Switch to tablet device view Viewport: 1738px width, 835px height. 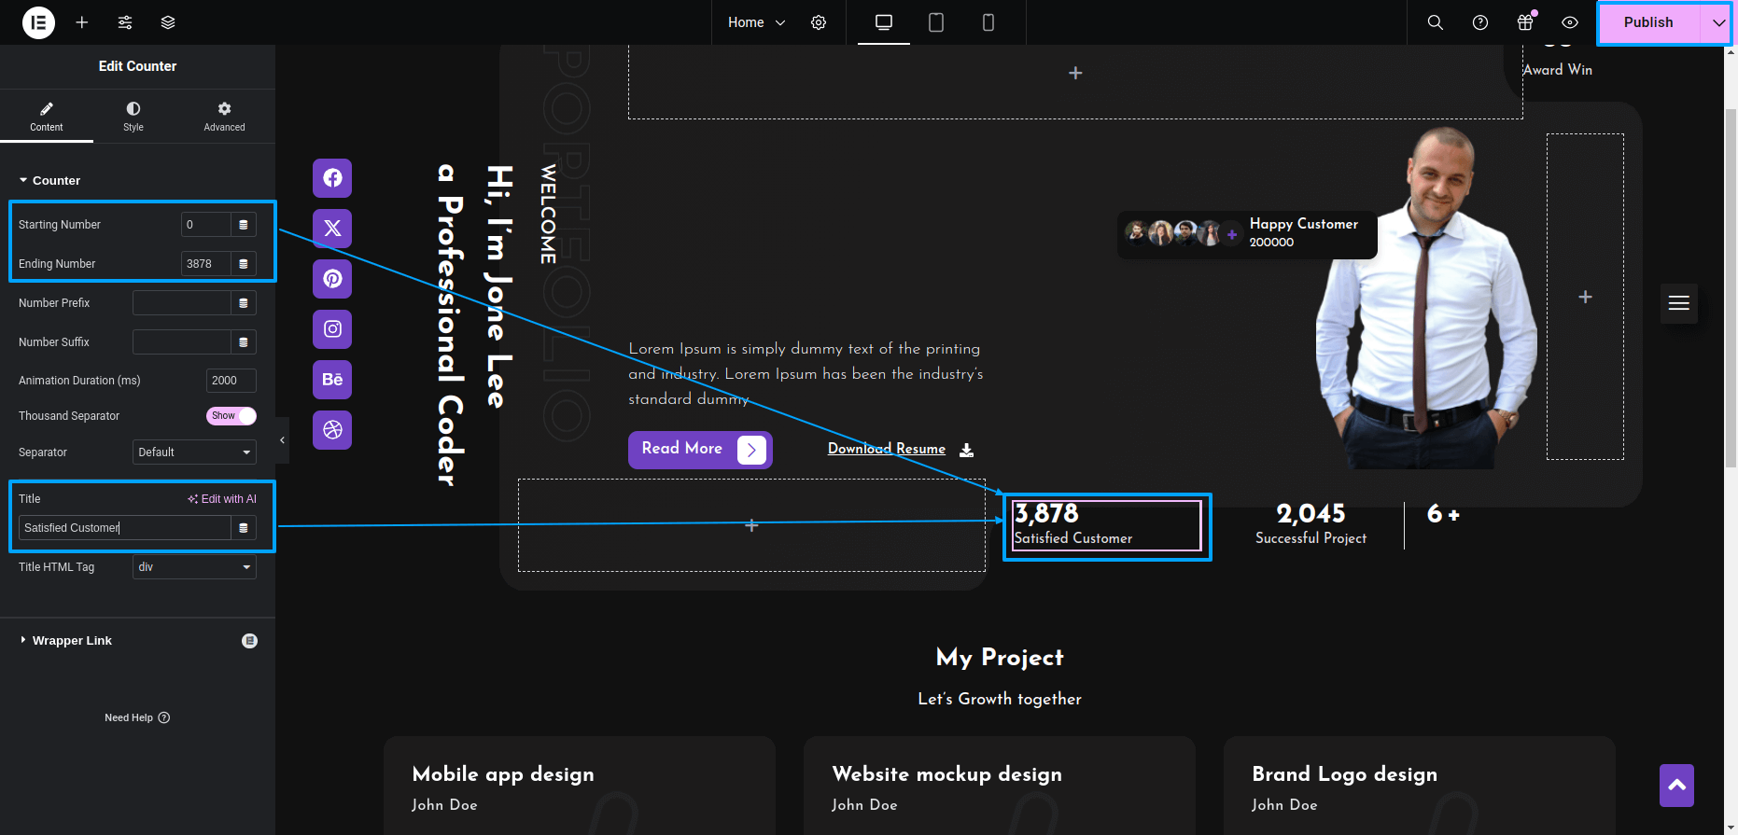pyautogui.click(x=936, y=22)
